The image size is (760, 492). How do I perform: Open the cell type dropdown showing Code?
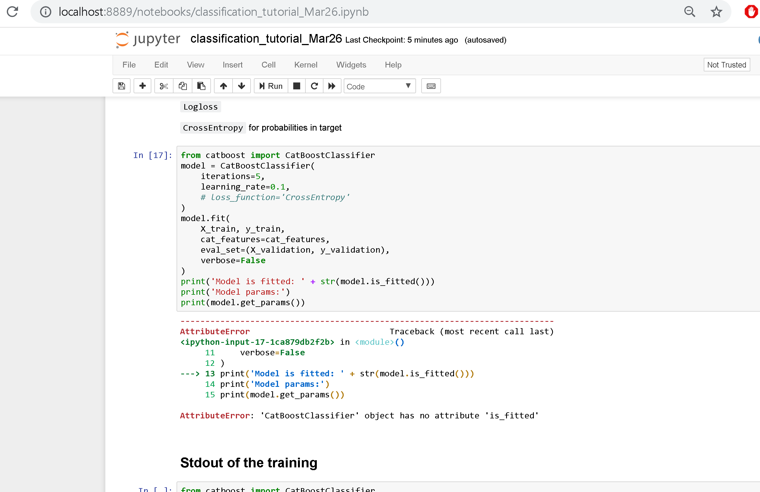click(x=379, y=86)
